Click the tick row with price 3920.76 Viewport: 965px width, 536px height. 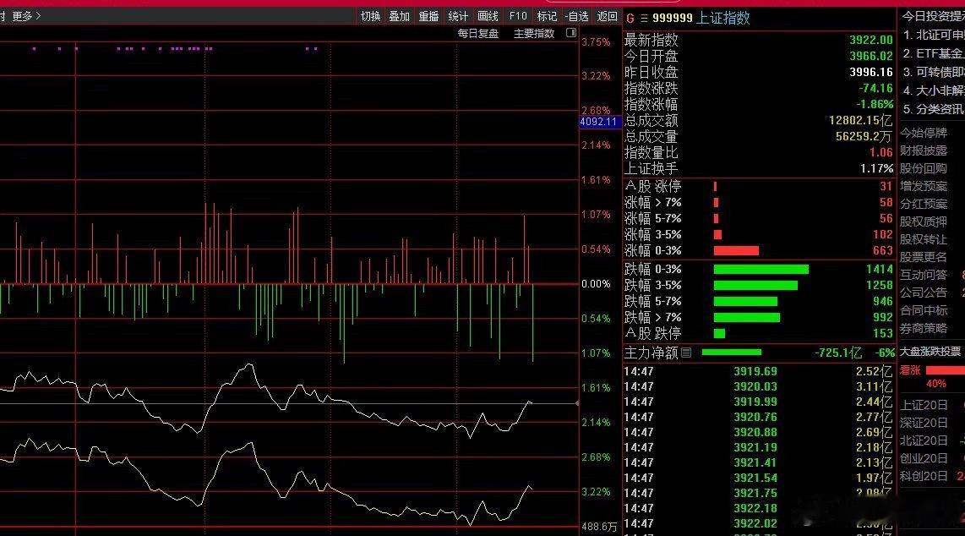758,417
